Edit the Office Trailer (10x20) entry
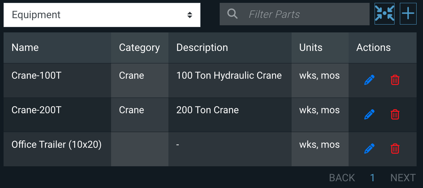Viewport: 423px width, 188px height. coord(370,148)
